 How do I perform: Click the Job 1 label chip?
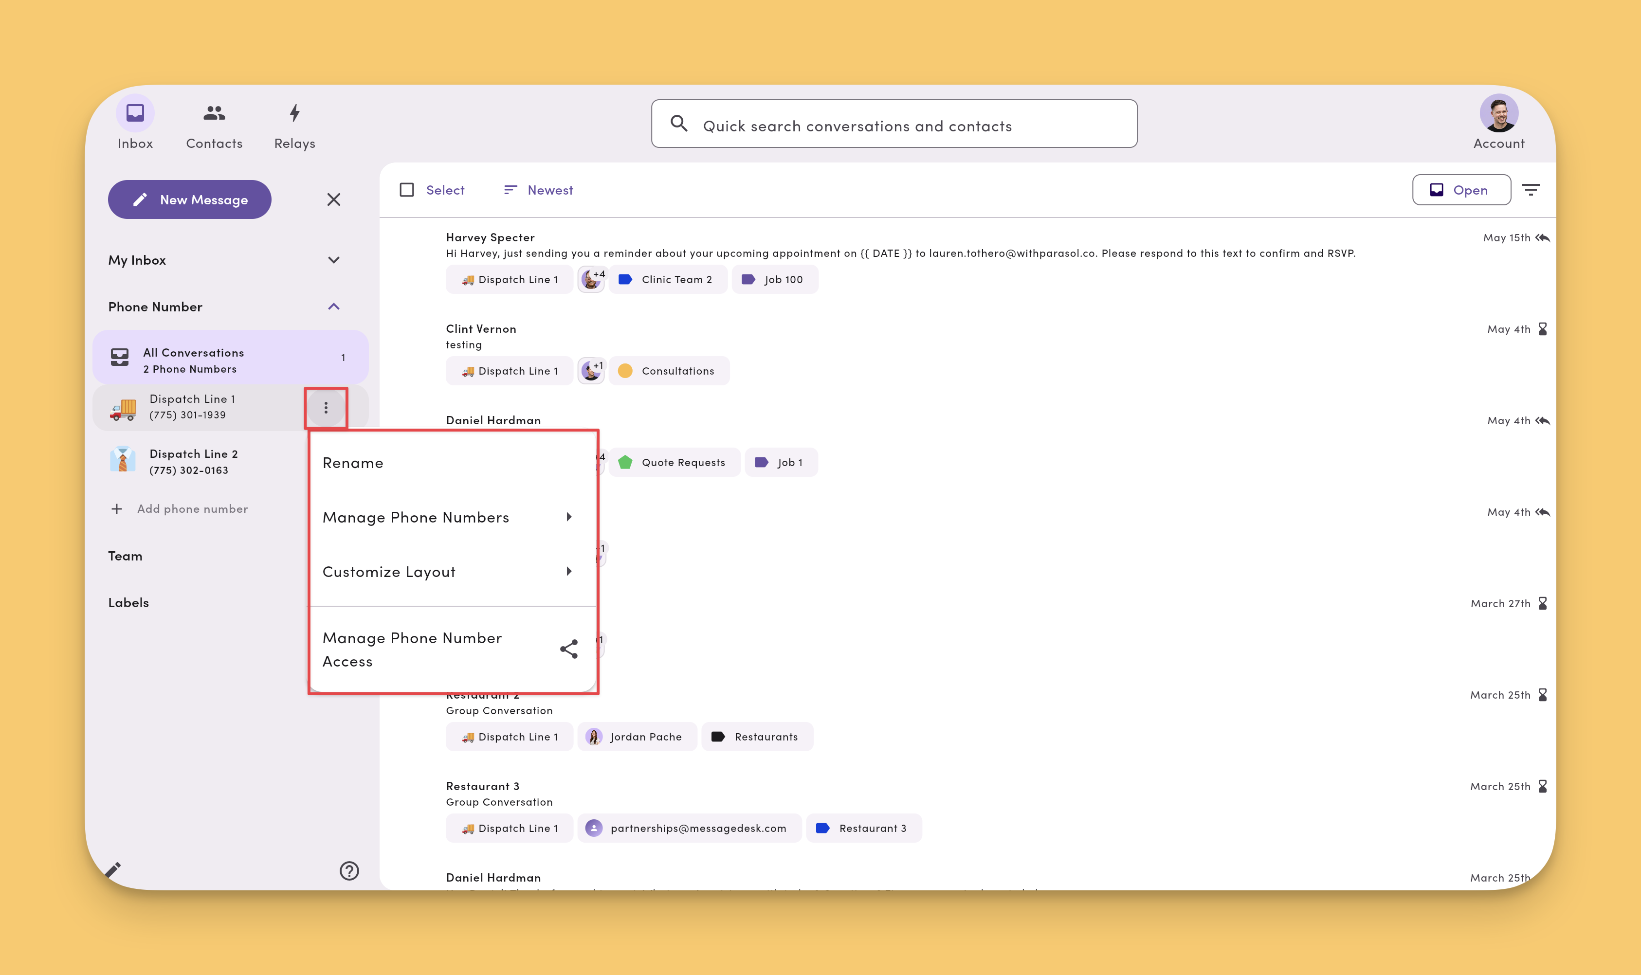(781, 462)
